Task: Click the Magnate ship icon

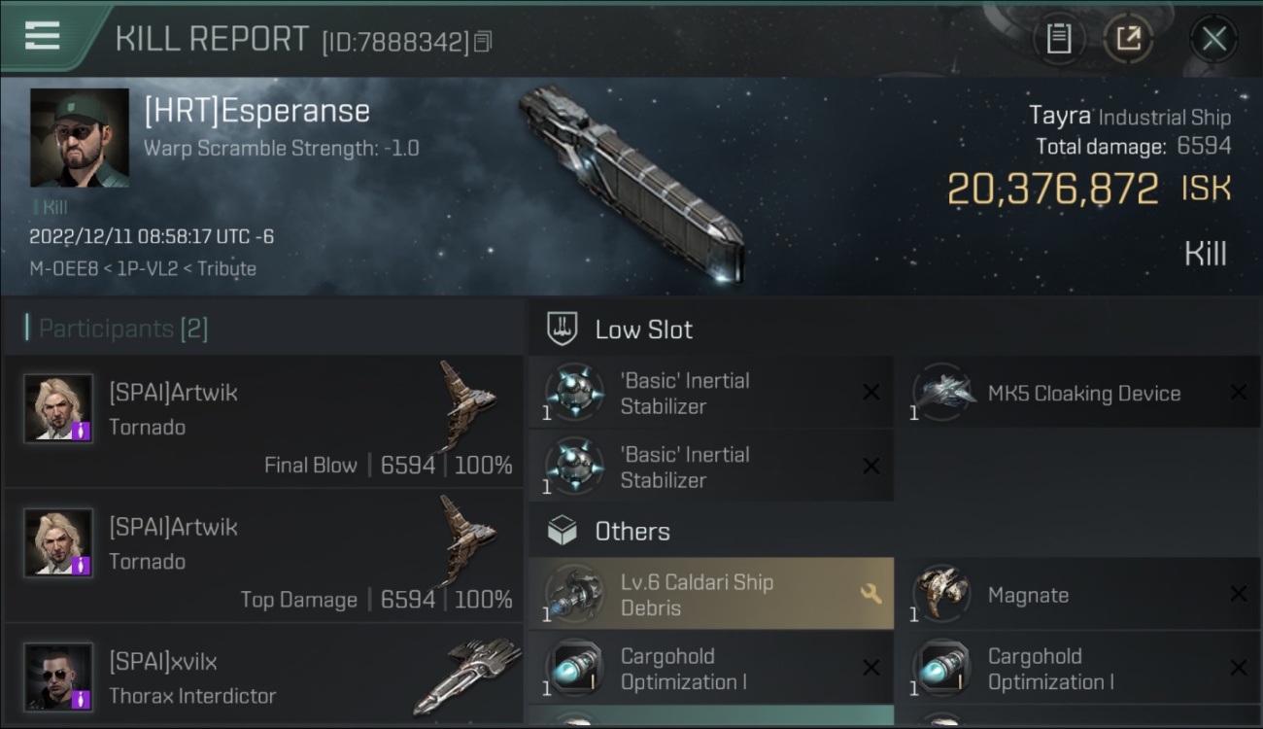Action: tap(941, 594)
